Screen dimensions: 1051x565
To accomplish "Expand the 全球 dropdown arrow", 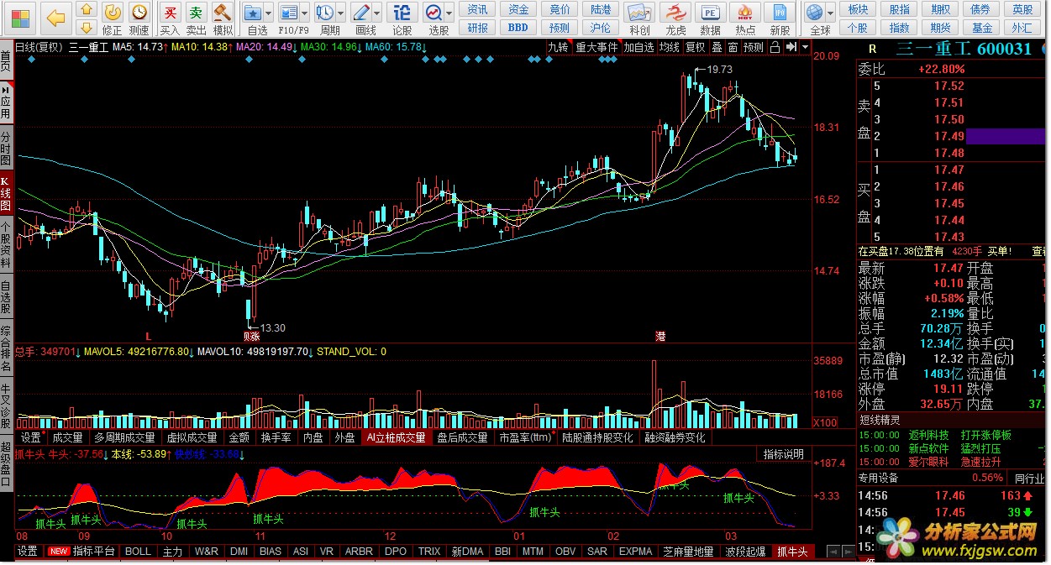I will pyautogui.click(x=830, y=13).
